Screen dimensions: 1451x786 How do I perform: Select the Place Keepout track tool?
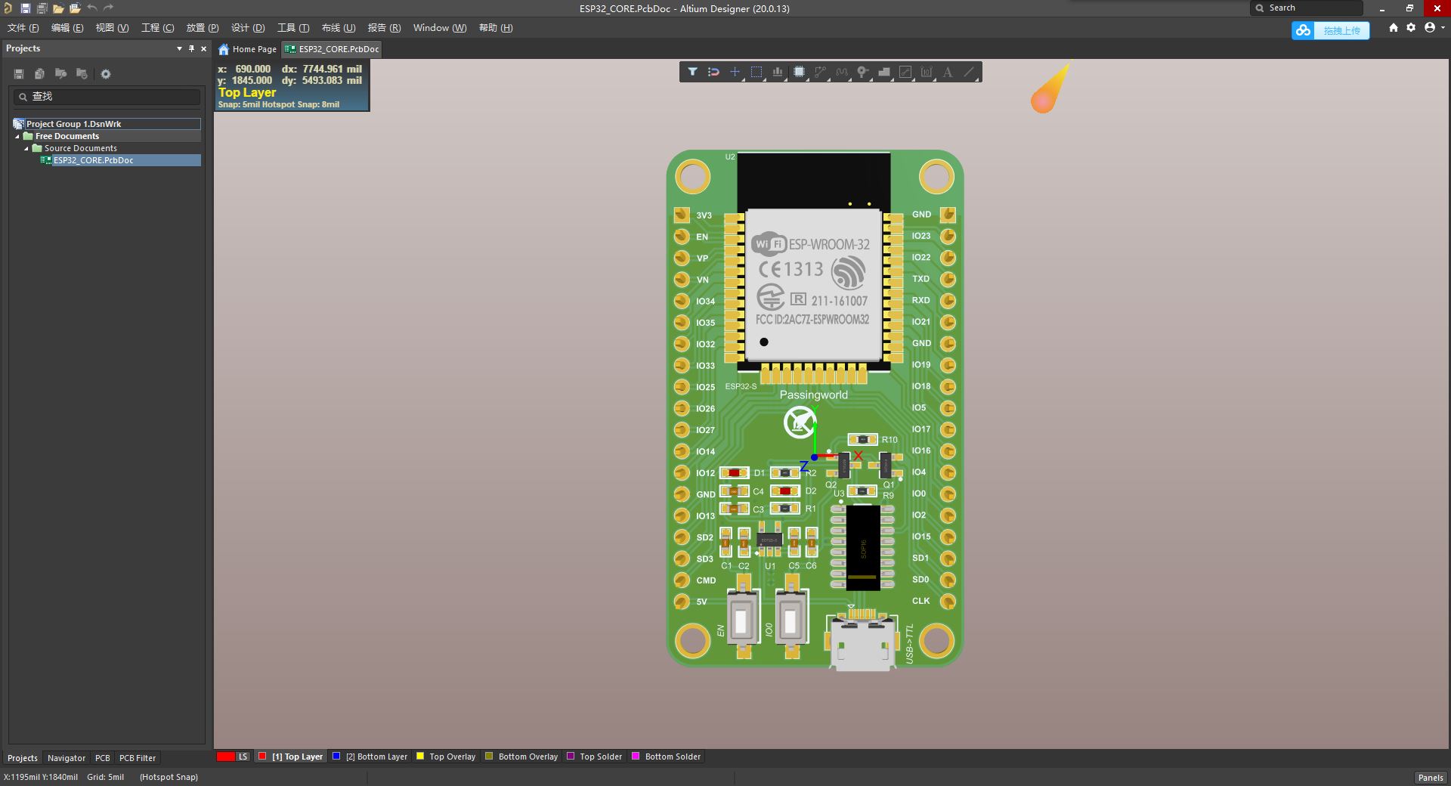coord(905,72)
